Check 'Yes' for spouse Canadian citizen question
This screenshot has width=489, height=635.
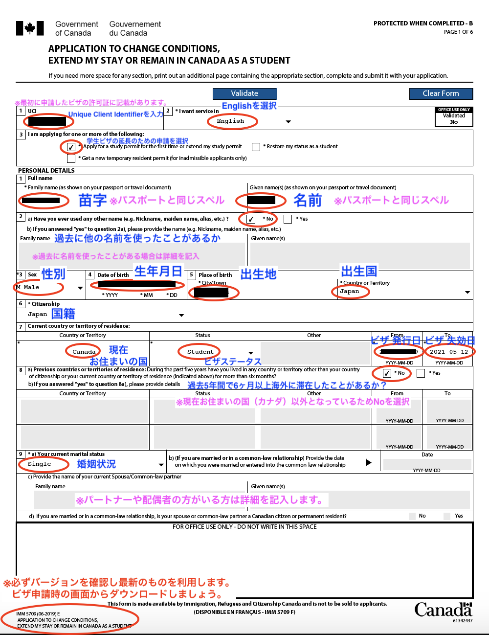[x=447, y=516]
